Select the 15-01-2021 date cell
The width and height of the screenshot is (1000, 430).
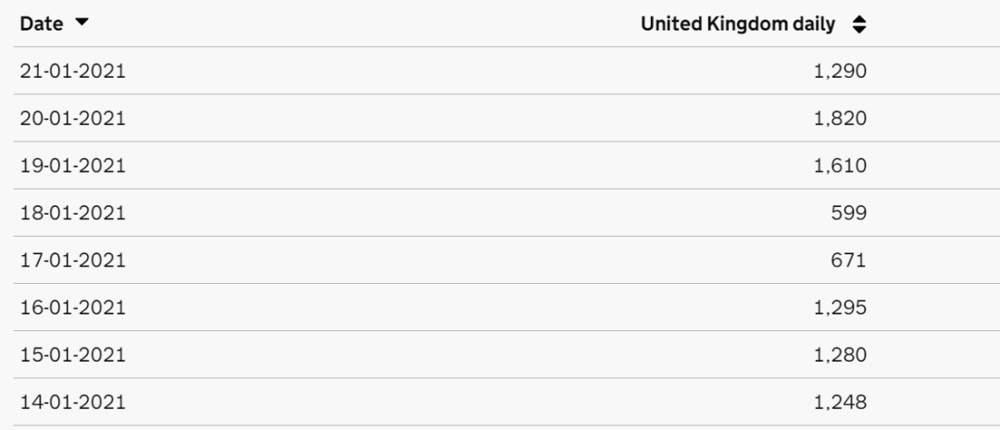click(73, 354)
